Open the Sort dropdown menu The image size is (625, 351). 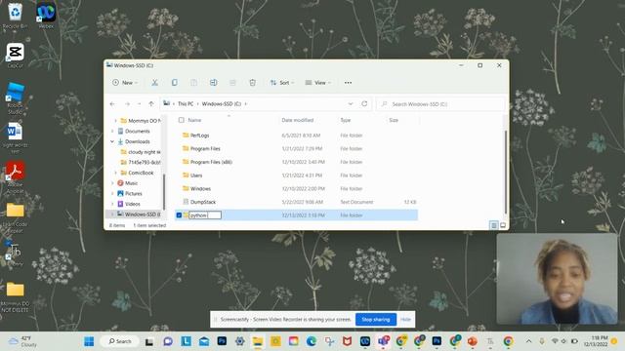[x=282, y=82]
